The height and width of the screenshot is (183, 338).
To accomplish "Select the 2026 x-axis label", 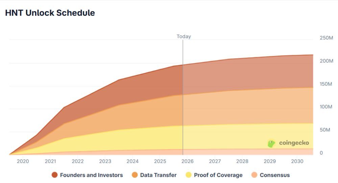I will (187, 161).
